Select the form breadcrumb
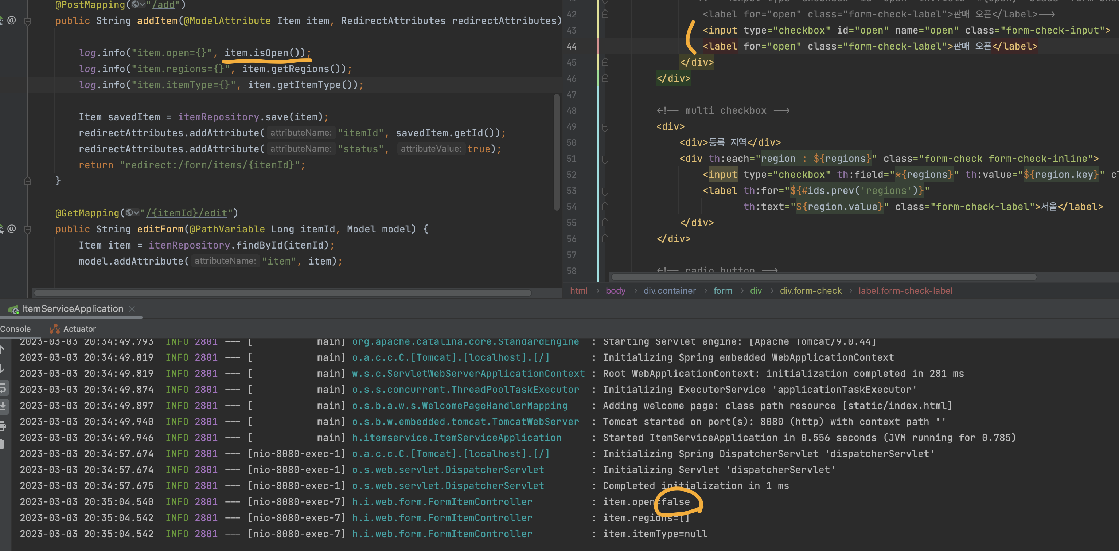Viewport: 1119px width, 551px height. (x=723, y=290)
